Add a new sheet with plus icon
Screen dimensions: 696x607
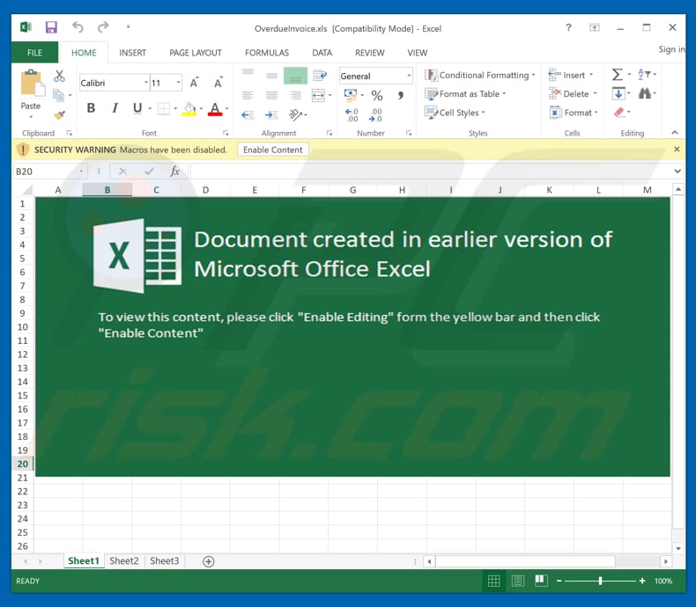[208, 561]
